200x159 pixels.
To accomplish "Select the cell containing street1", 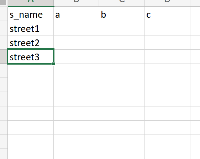I will pyautogui.click(x=31, y=28).
